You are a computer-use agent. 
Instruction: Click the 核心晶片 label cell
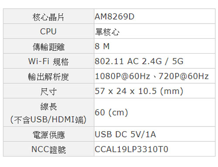(48, 17)
